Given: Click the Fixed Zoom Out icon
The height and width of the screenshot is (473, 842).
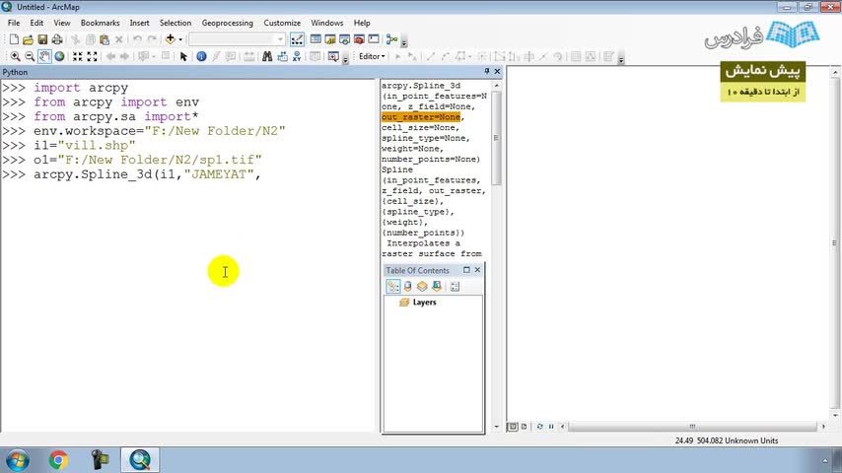Looking at the screenshot, I should pos(93,56).
